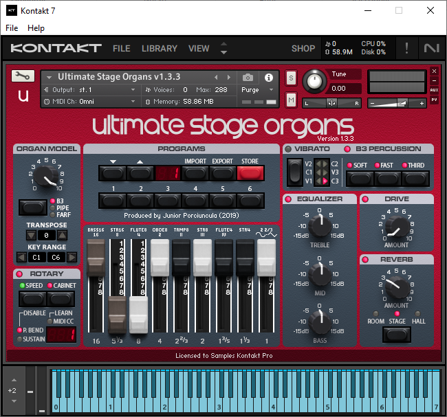
Task: Open the Windows File menu
Action: click(x=12, y=28)
